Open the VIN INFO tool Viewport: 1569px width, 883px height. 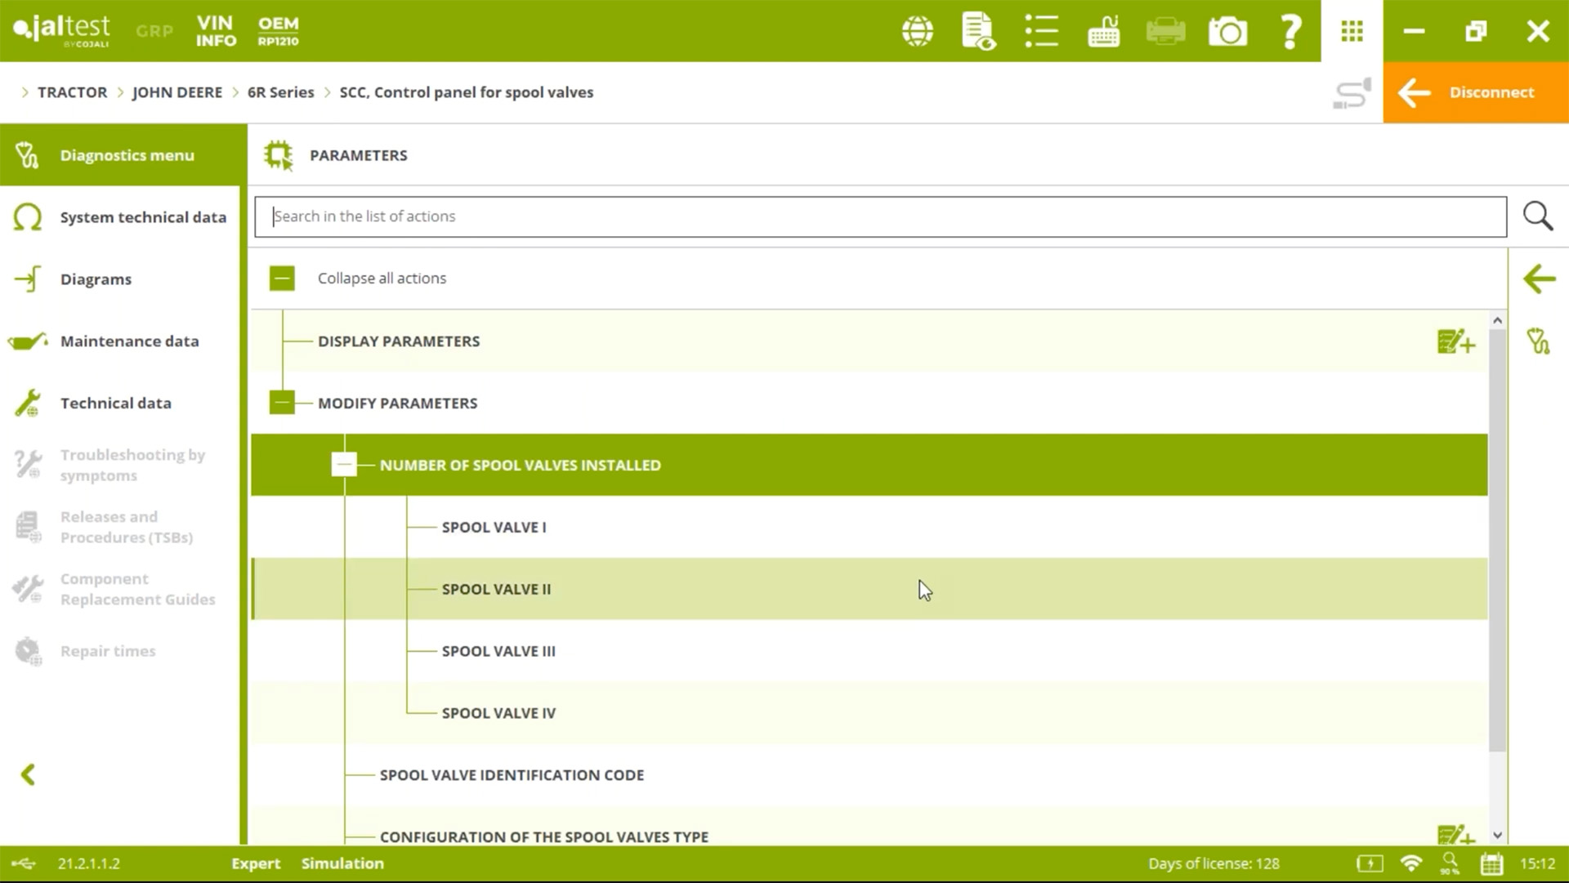coord(216,32)
